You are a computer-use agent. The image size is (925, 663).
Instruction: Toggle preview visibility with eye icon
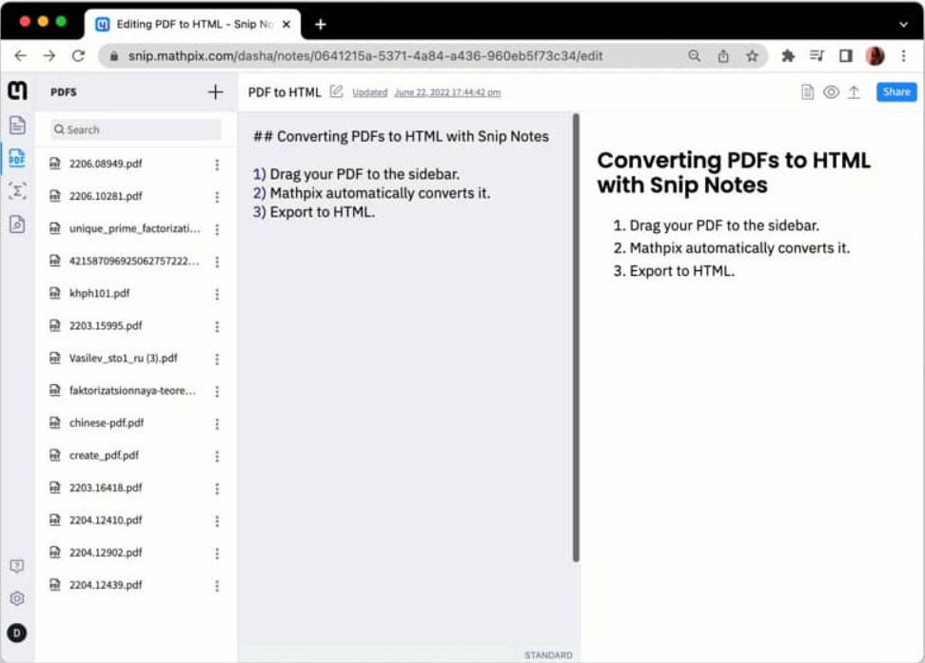coord(831,92)
